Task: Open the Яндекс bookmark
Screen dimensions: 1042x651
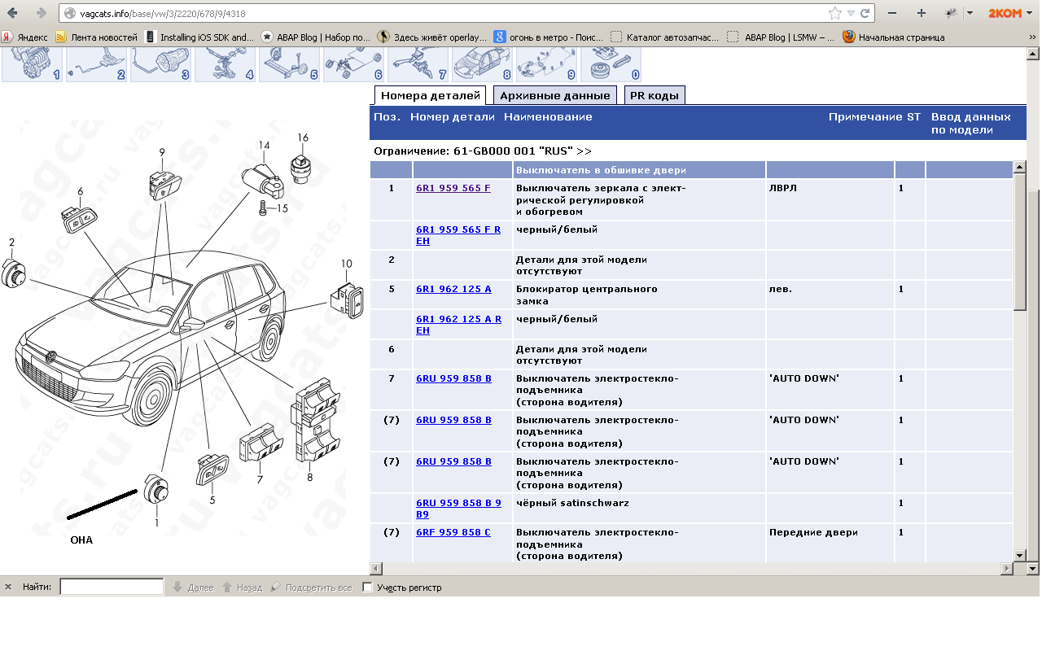Action: (x=24, y=37)
